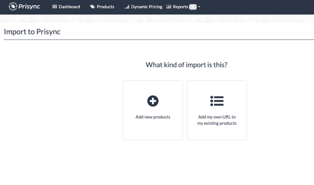Click the Reports chart icon
The width and height of the screenshot is (314, 185).
(x=169, y=7)
